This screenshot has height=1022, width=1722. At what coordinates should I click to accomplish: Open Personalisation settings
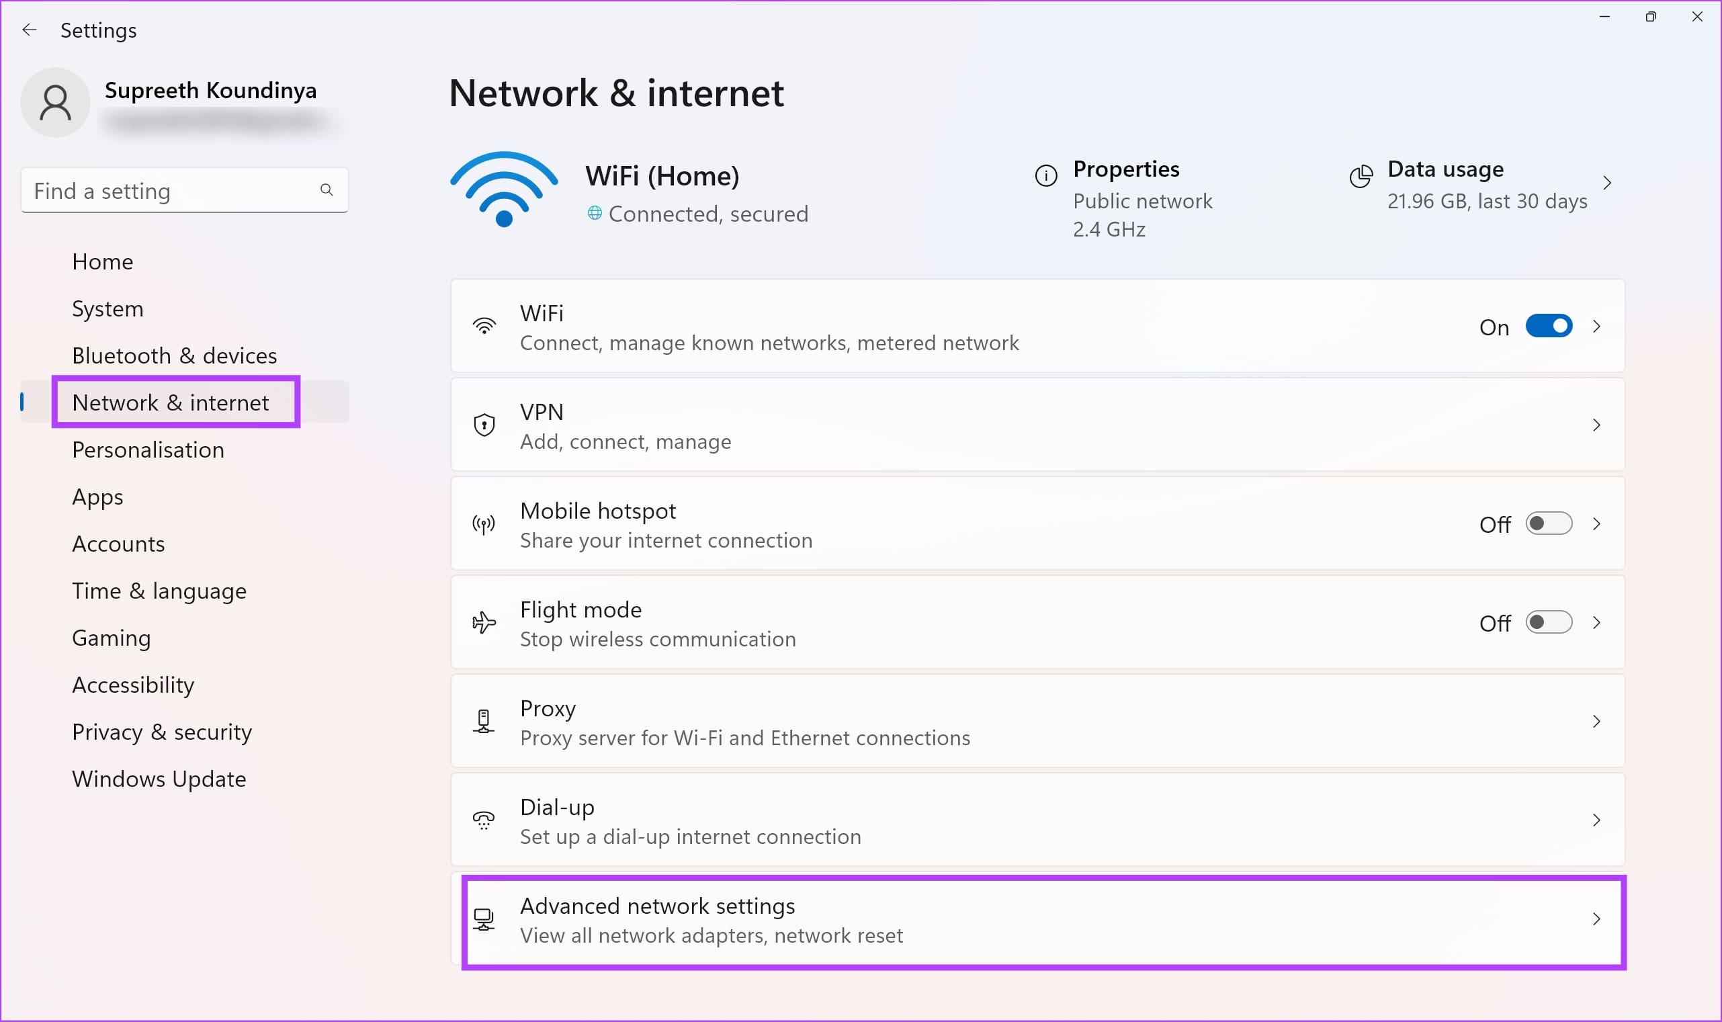click(x=147, y=449)
